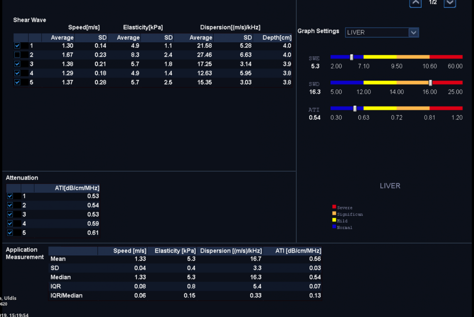
Task: Click the ATI[dB/cm/MHz] attenuation column header
Action: (x=77, y=188)
